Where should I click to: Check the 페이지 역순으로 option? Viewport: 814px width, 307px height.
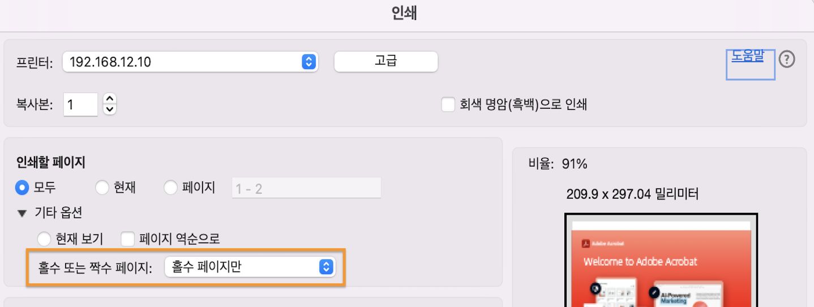click(x=128, y=239)
